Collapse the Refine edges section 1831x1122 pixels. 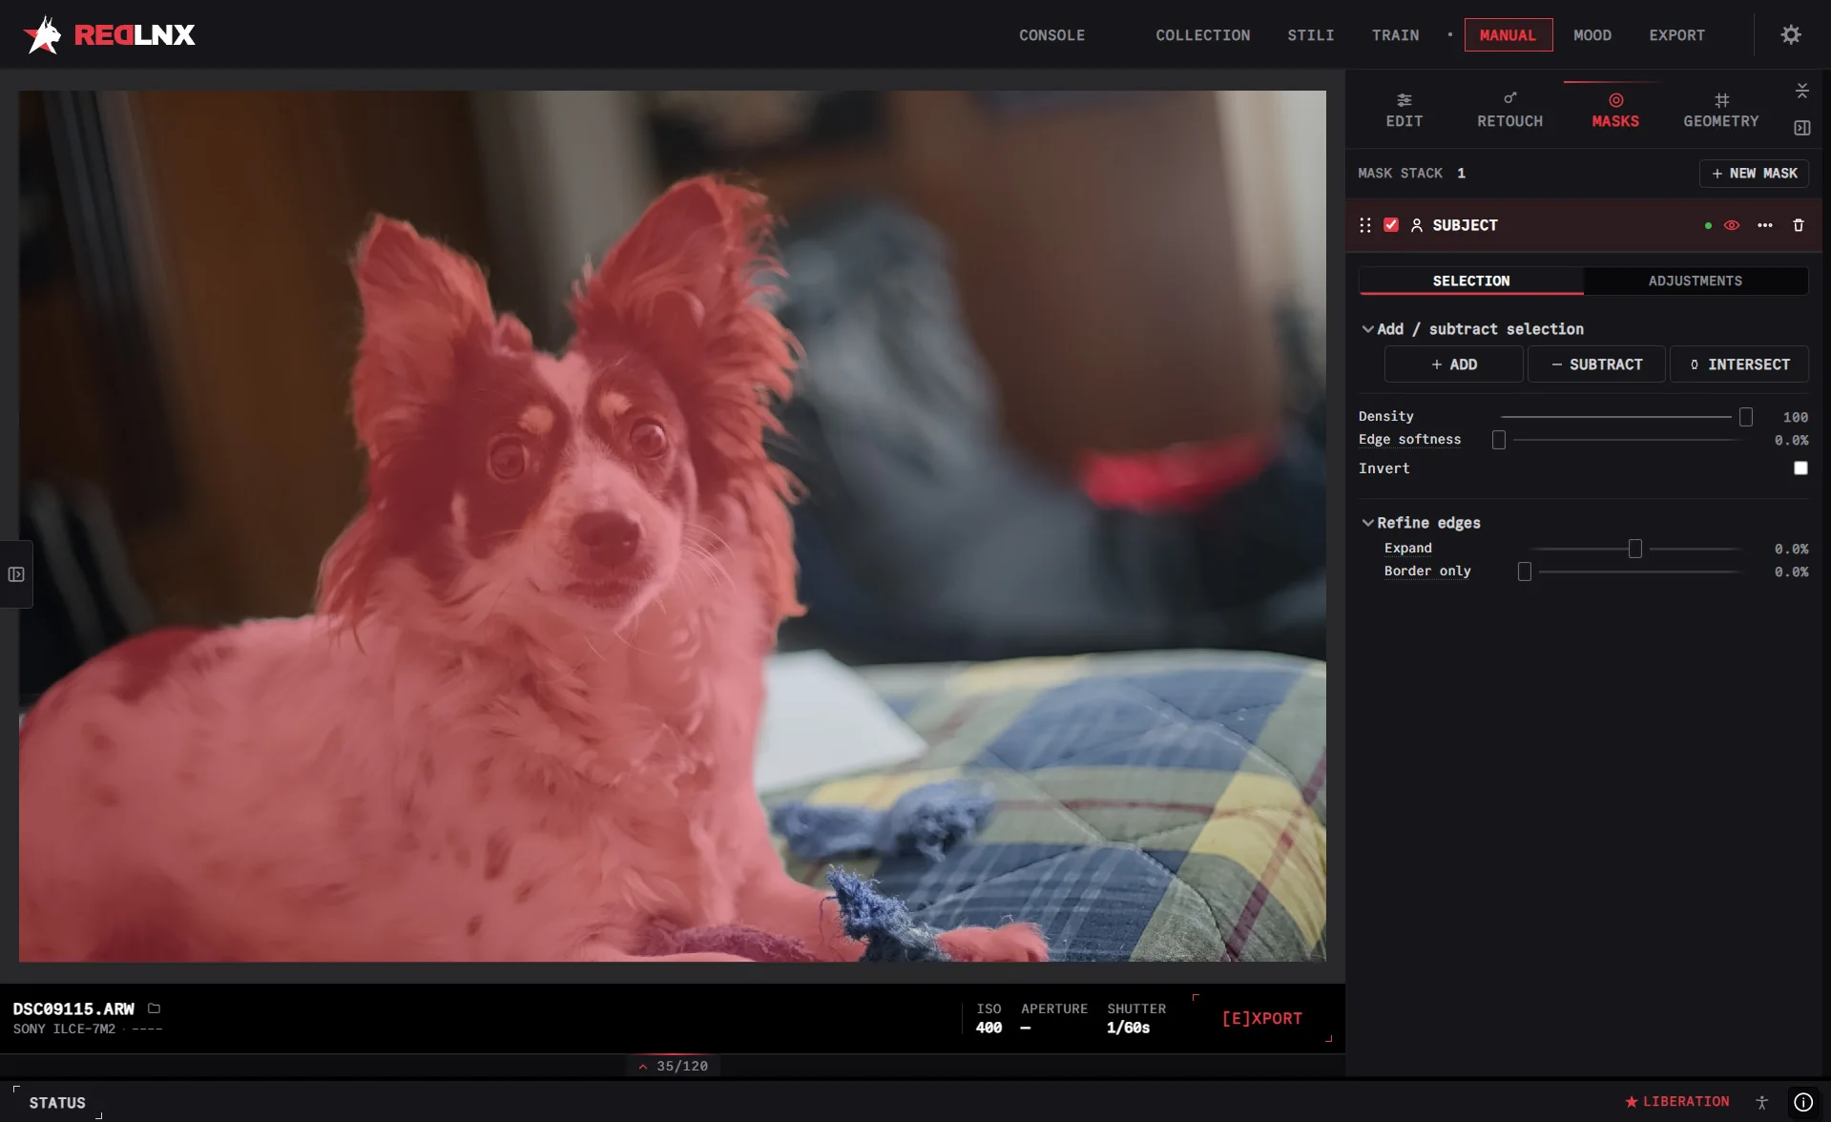(x=1367, y=523)
